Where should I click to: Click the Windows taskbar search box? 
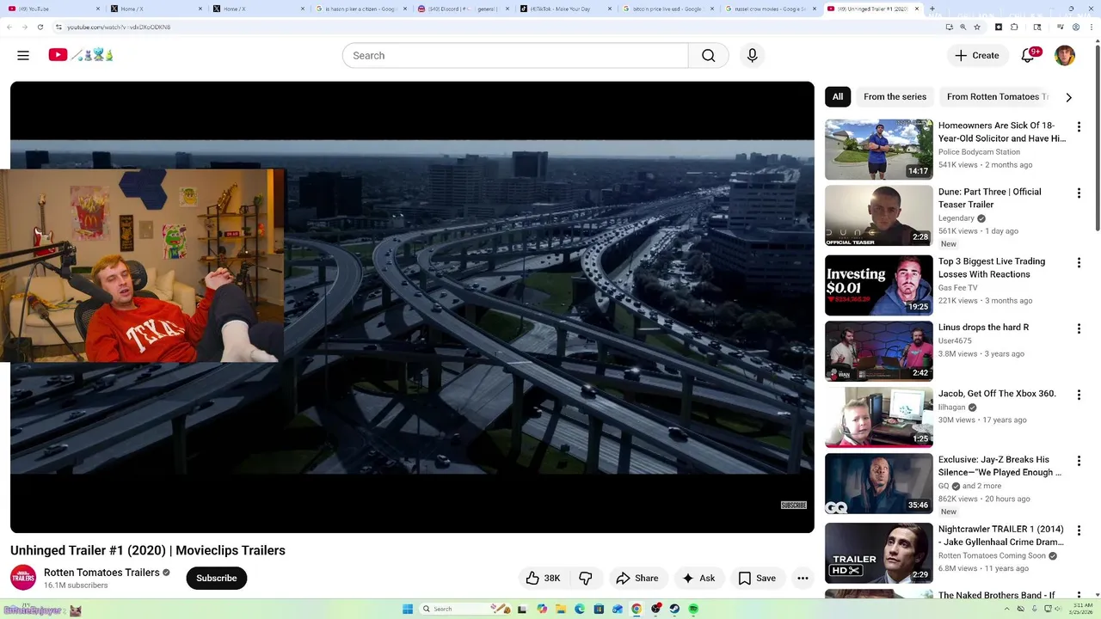pos(465,609)
